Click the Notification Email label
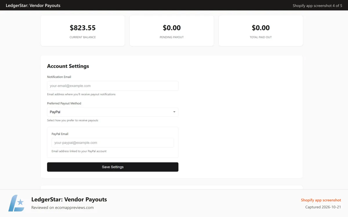Screen dimensions: 348x217 pos(59,77)
